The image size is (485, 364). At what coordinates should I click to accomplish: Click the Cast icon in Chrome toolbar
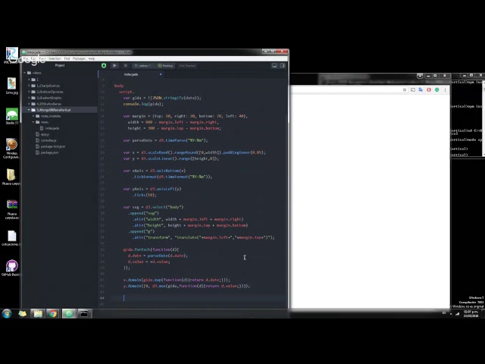tap(412, 89)
